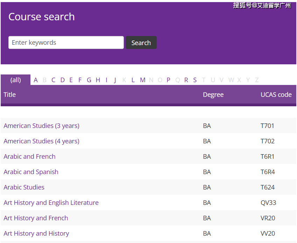Select UCAS code VV20

pos(268,233)
